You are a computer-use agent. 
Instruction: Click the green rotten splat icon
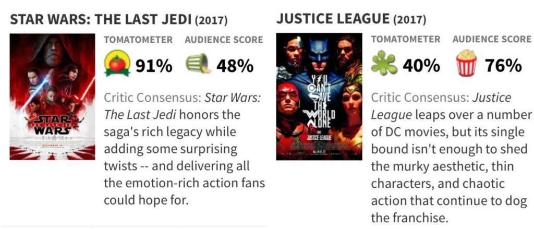(384, 64)
